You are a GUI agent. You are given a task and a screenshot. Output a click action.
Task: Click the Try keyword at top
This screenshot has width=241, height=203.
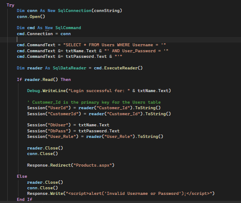click(10, 5)
